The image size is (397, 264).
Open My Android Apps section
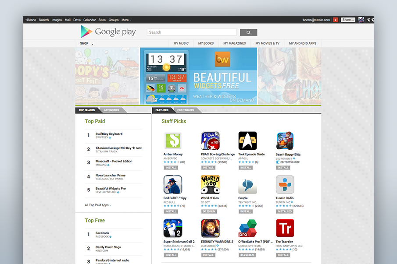[303, 43]
